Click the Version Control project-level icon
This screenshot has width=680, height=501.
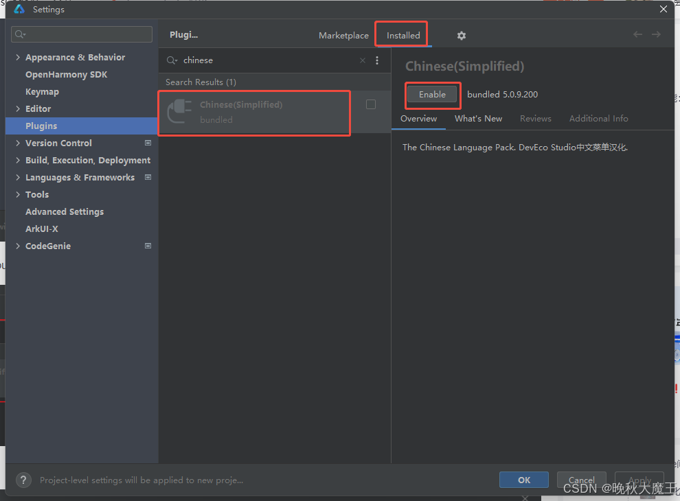[148, 143]
